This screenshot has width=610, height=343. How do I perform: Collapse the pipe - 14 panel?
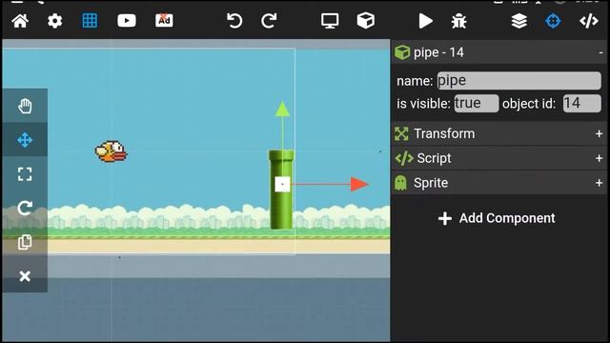[600, 52]
